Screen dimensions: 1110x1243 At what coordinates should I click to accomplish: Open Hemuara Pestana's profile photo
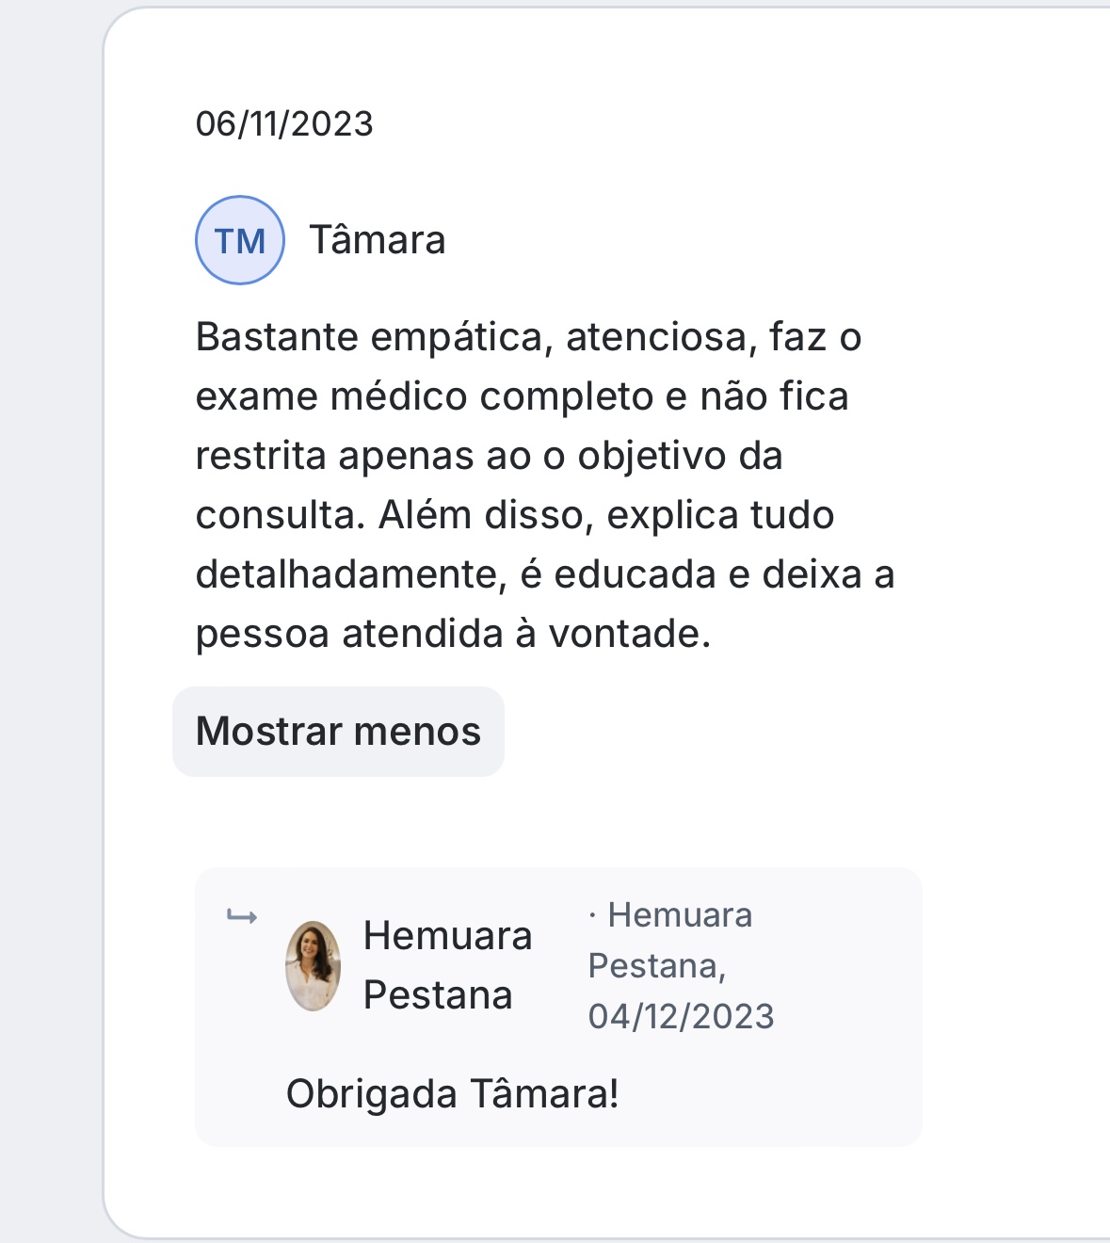(313, 966)
